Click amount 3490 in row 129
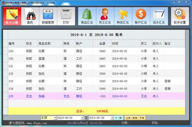 click(x=102, y=51)
